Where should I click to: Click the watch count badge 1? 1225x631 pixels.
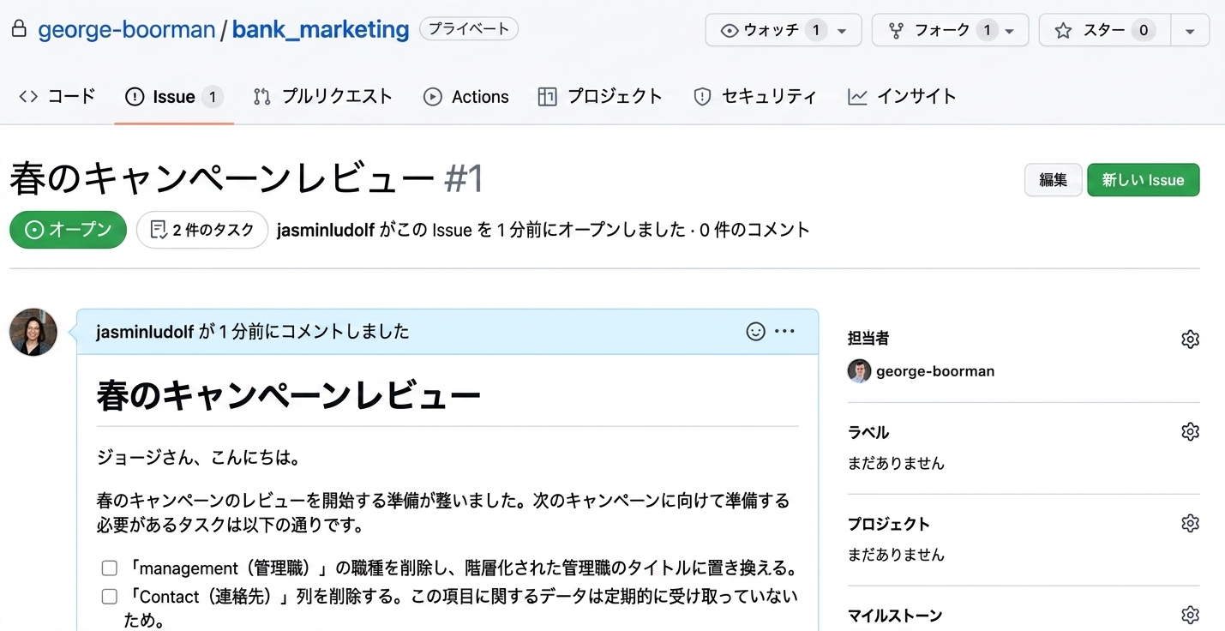coord(816,30)
